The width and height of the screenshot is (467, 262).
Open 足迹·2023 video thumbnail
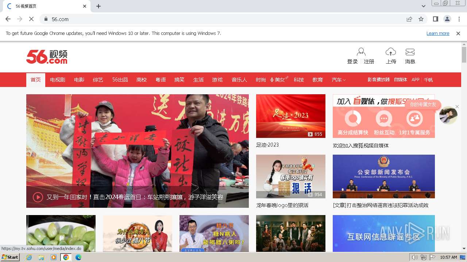click(x=291, y=116)
